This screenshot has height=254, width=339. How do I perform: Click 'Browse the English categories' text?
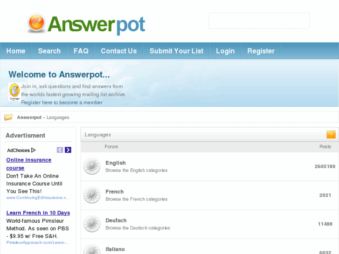point(137,170)
